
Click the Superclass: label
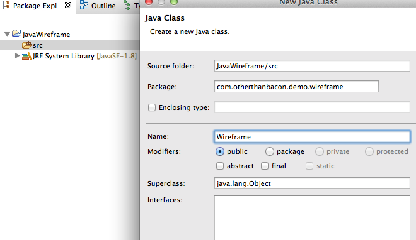166,183
